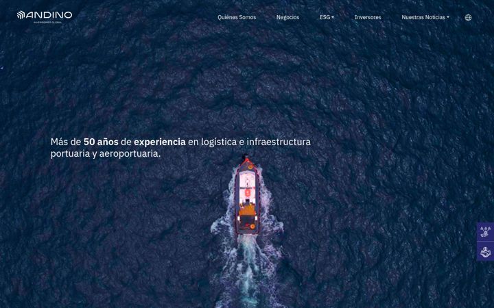Go to Negocios in the navigation
The width and height of the screenshot is (494, 308).
pyautogui.click(x=287, y=17)
